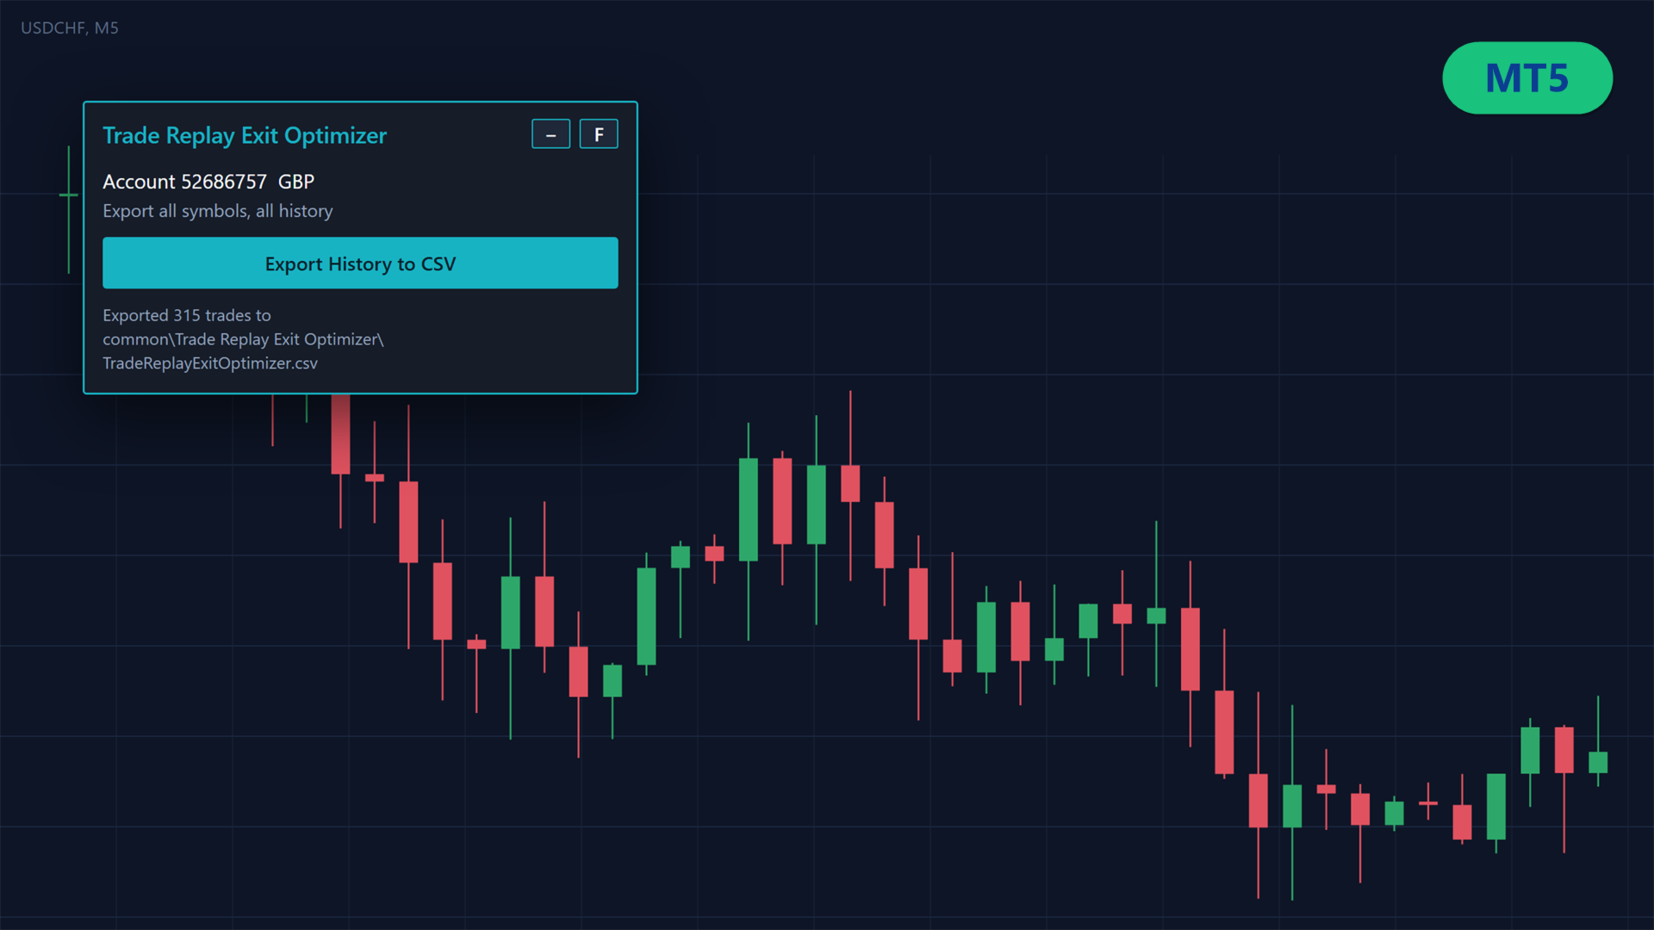Click the Export History to CSV button

tap(360, 263)
